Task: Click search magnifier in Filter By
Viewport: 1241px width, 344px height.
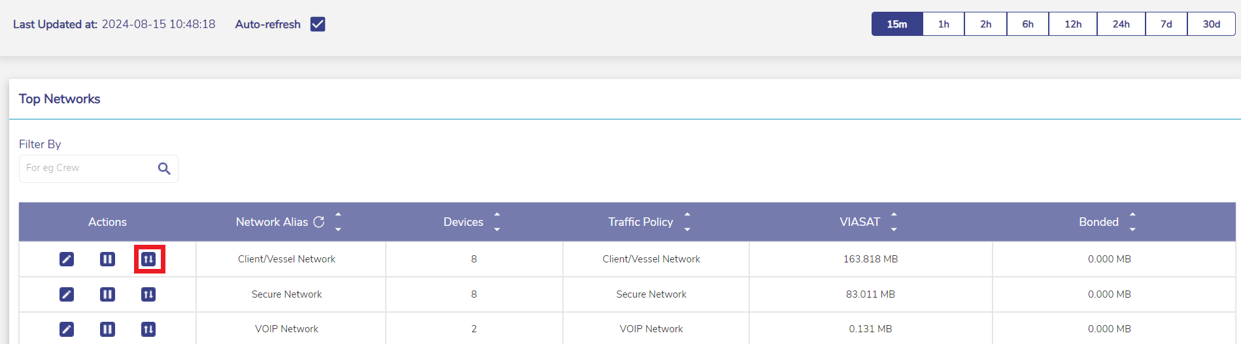Action: (x=164, y=168)
